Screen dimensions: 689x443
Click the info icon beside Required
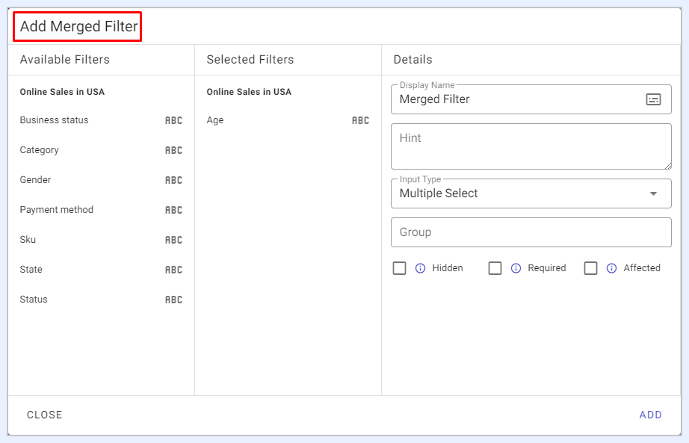(x=516, y=268)
